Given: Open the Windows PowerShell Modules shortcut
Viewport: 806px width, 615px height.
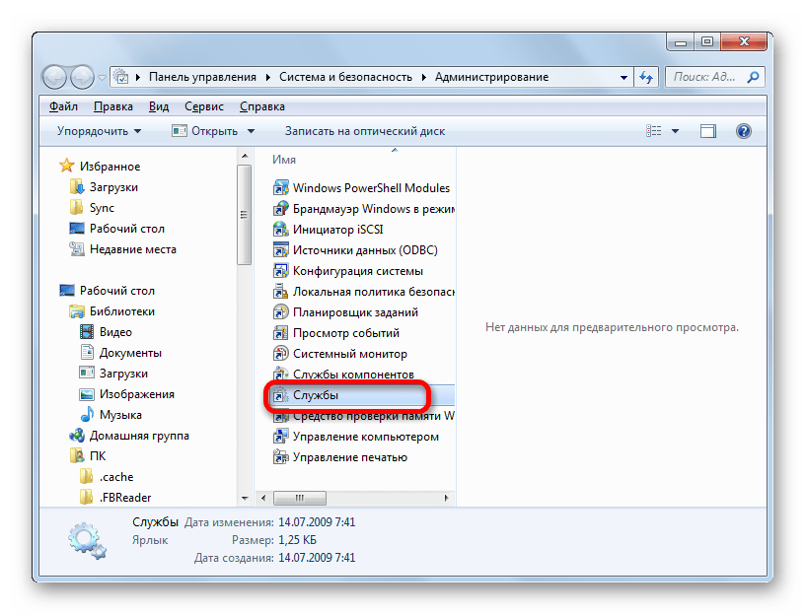Looking at the screenshot, I should [x=371, y=187].
